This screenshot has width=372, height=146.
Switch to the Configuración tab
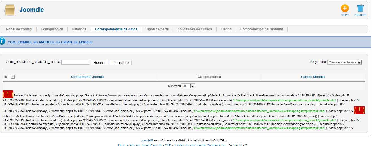point(52,29)
